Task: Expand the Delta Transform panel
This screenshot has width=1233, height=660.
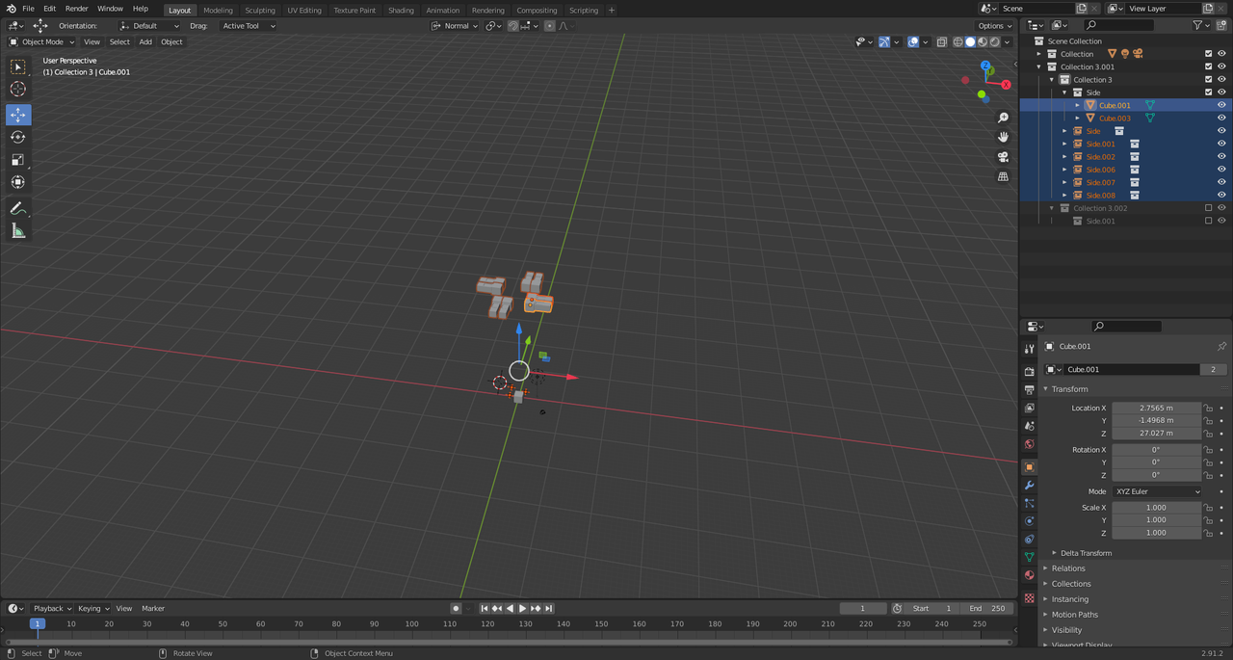Action: coord(1086,553)
